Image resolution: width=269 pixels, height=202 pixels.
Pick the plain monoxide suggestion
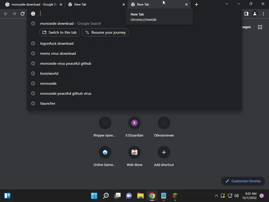point(134,83)
